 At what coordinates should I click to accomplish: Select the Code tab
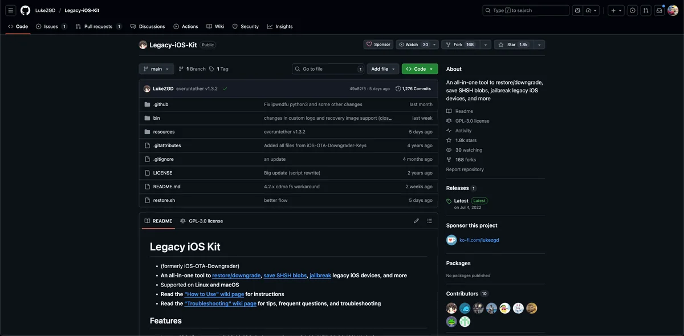click(18, 26)
